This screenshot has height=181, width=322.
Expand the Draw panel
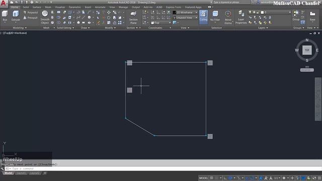pyautogui.click(x=85, y=28)
